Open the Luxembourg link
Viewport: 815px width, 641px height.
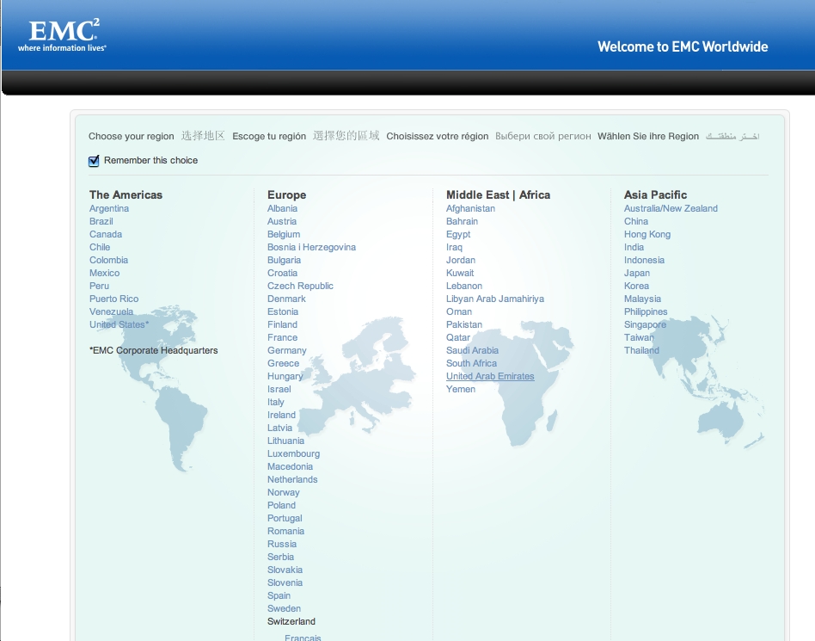[294, 453]
